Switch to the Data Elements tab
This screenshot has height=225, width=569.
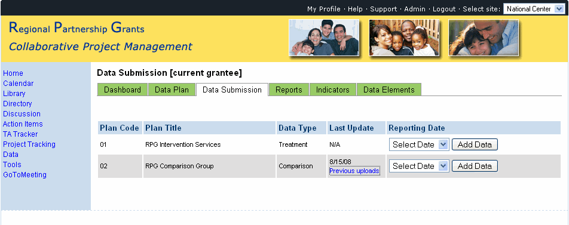pyautogui.click(x=389, y=90)
